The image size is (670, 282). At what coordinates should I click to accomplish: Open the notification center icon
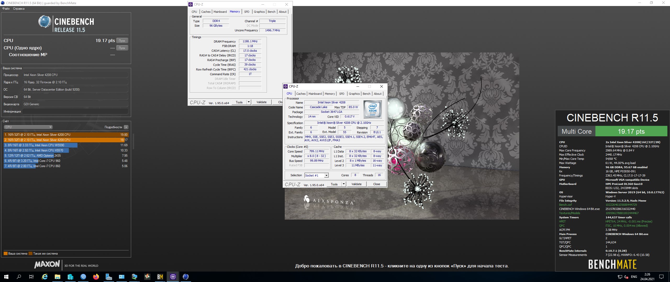tap(661, 277)
